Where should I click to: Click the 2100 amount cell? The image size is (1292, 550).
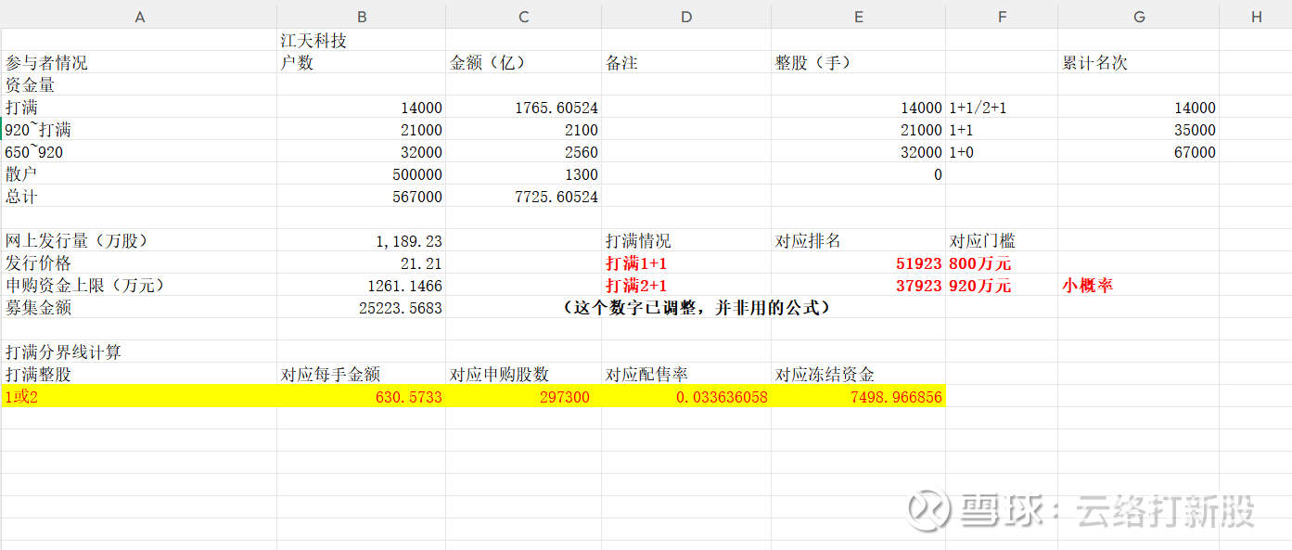(x=523, y=129)
